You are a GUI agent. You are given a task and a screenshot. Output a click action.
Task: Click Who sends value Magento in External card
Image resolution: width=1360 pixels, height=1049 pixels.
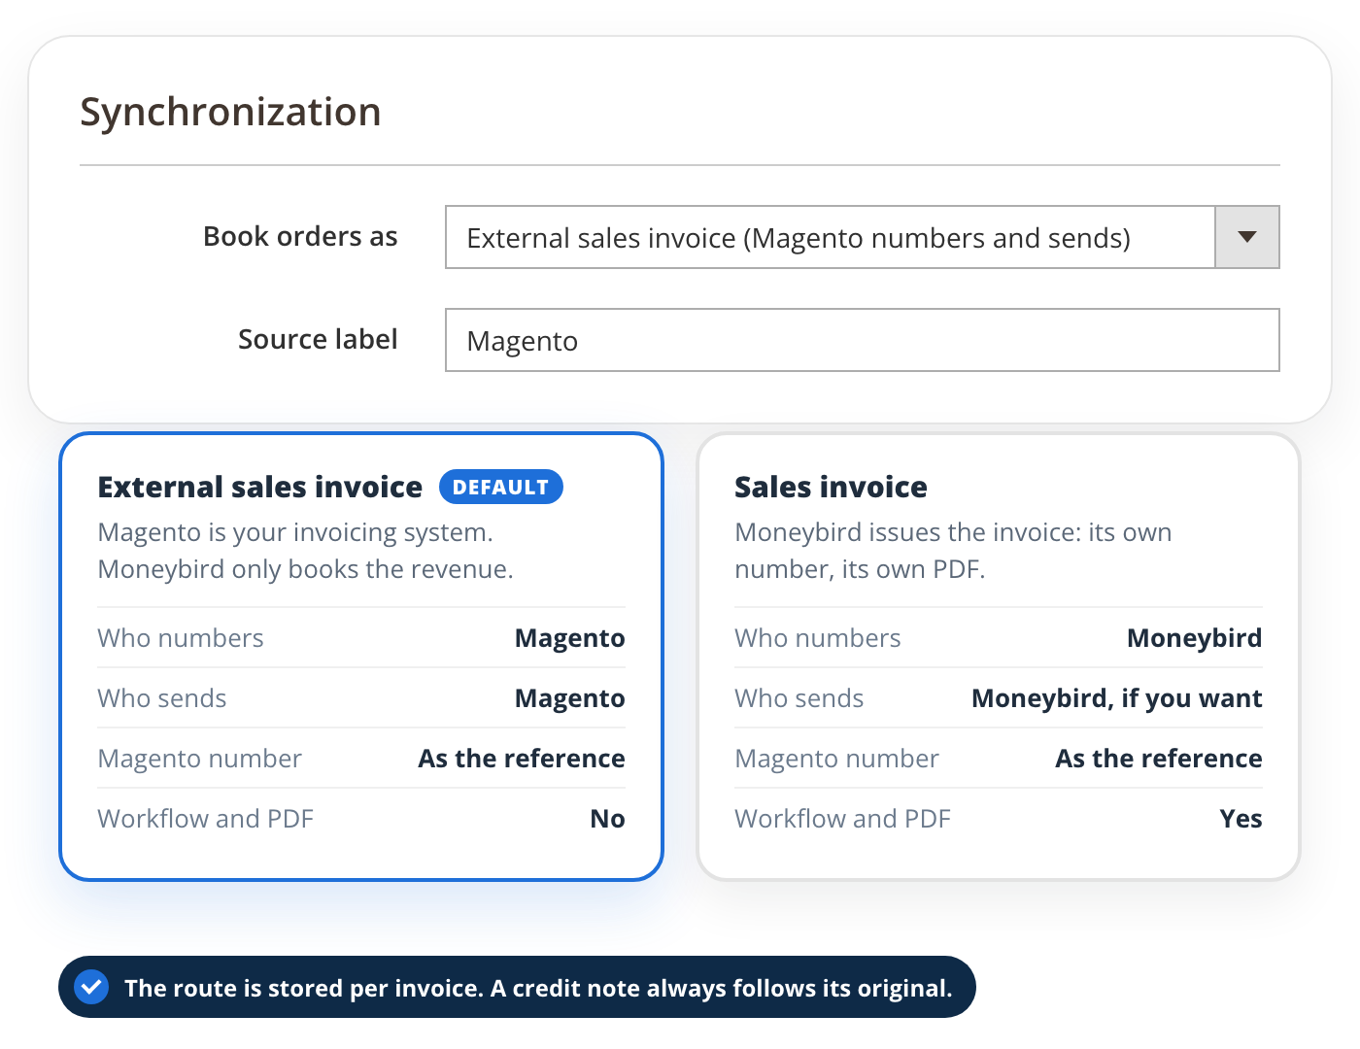point(570,698)
